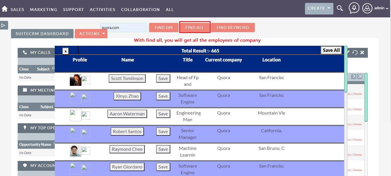The image size is (391, 176).
Task: Click the dashboard page vertical scrollbar
Action: click(366, 97)
